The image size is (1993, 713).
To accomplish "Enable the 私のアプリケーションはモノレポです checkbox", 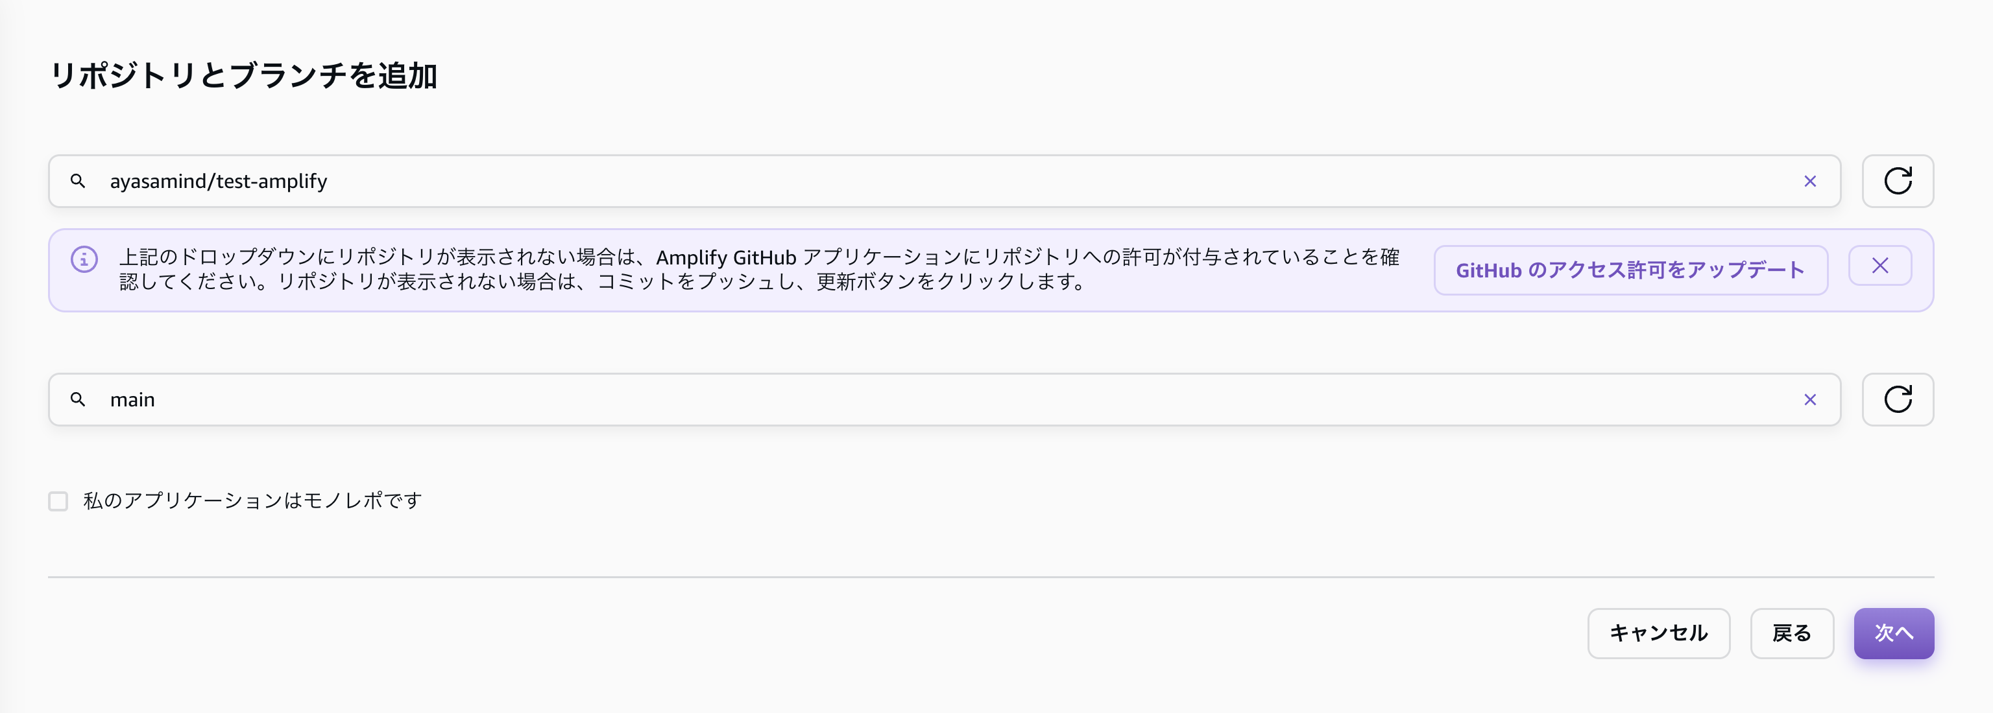I will pos(58,501).
